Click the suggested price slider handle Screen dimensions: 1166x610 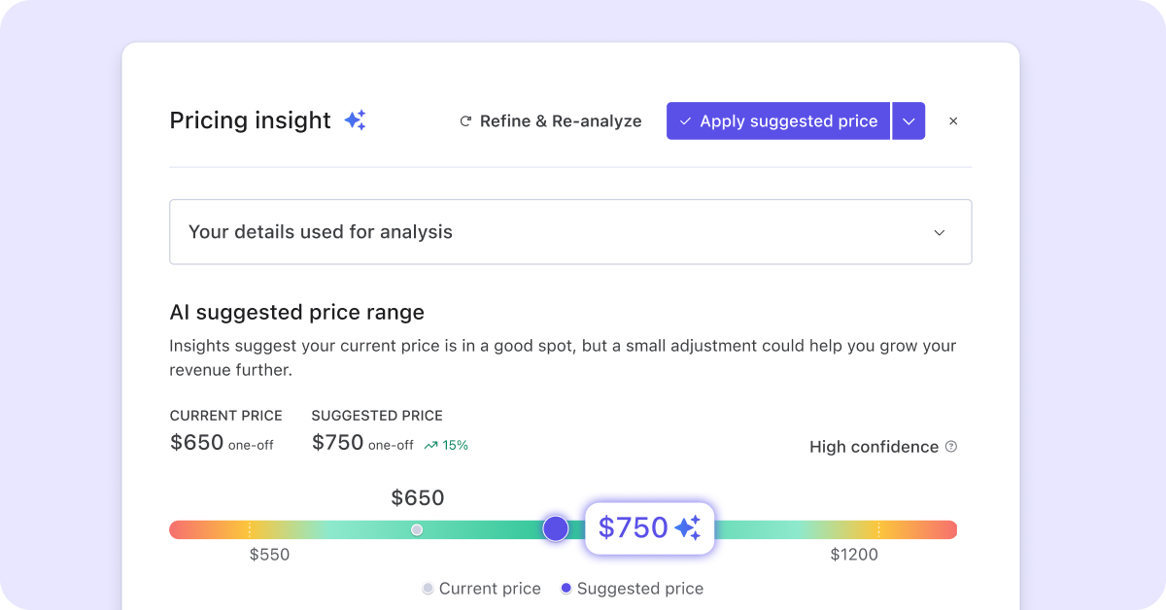pos(556,528)
